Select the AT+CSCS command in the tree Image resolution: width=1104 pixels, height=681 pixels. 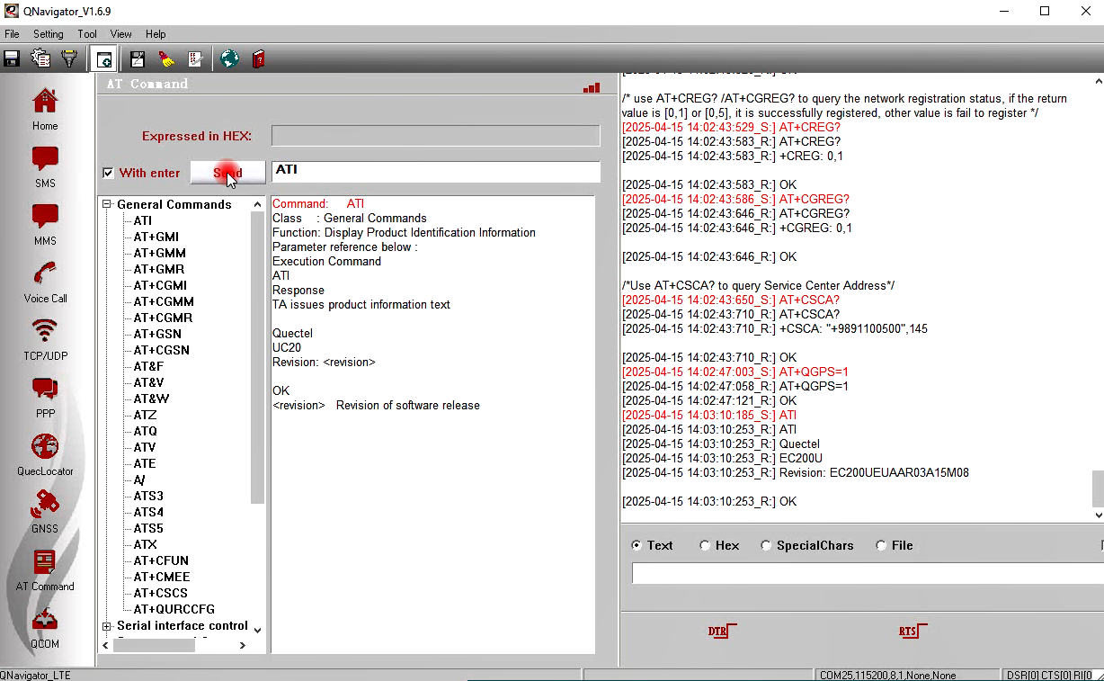point(161,593)
